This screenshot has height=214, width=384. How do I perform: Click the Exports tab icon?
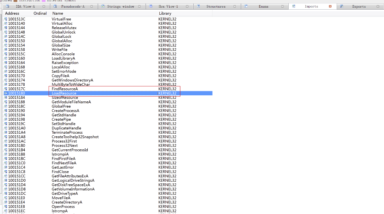342,6
